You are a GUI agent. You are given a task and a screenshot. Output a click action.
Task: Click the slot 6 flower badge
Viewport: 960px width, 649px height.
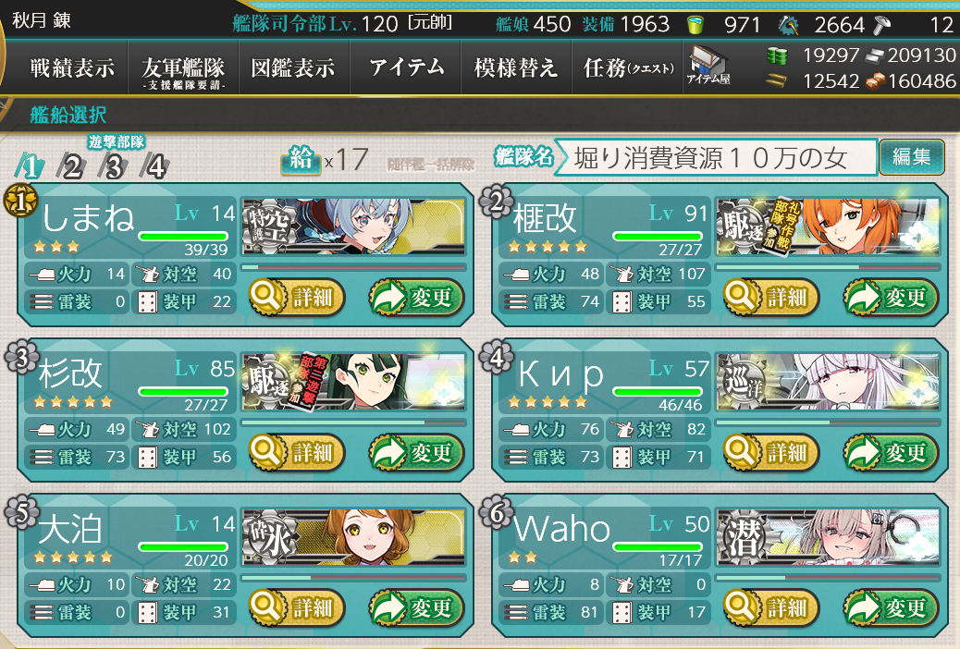(x=497, y=512)
